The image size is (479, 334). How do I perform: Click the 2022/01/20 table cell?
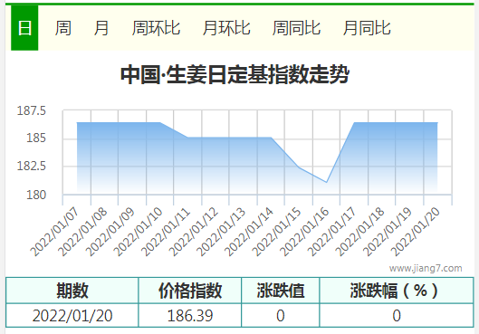(72, 315)
